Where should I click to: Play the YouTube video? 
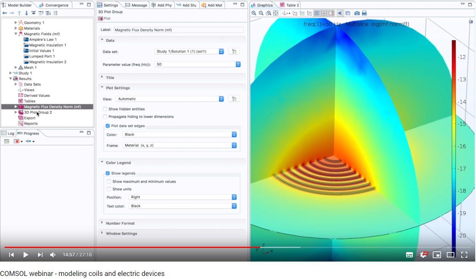click(25, 255)
